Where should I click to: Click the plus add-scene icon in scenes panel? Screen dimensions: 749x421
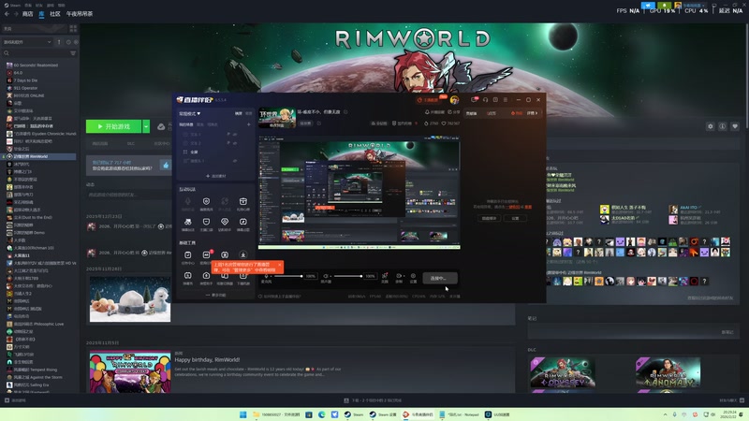tap(248, 124)
